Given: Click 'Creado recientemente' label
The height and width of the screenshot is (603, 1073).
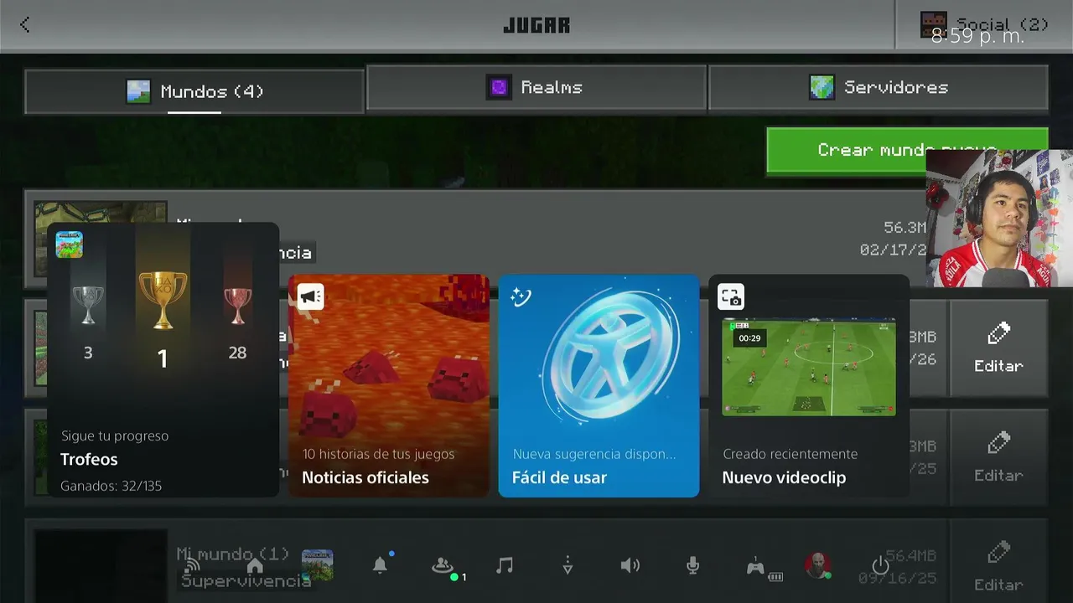Looking at the screenshot, I should tap(790, 454).
